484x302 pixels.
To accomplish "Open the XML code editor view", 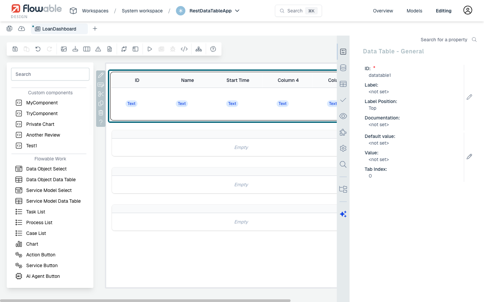I will (x=184, y=49).
